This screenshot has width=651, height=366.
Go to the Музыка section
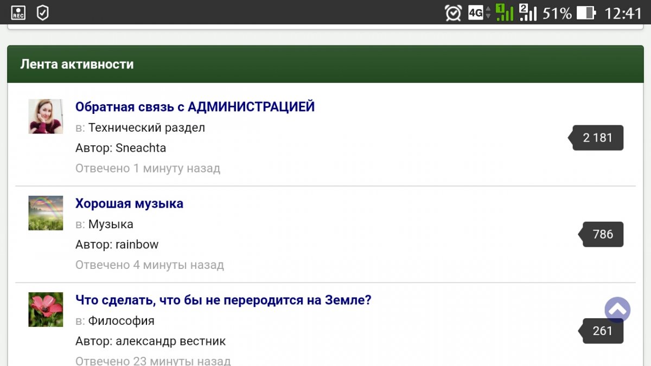111,224
